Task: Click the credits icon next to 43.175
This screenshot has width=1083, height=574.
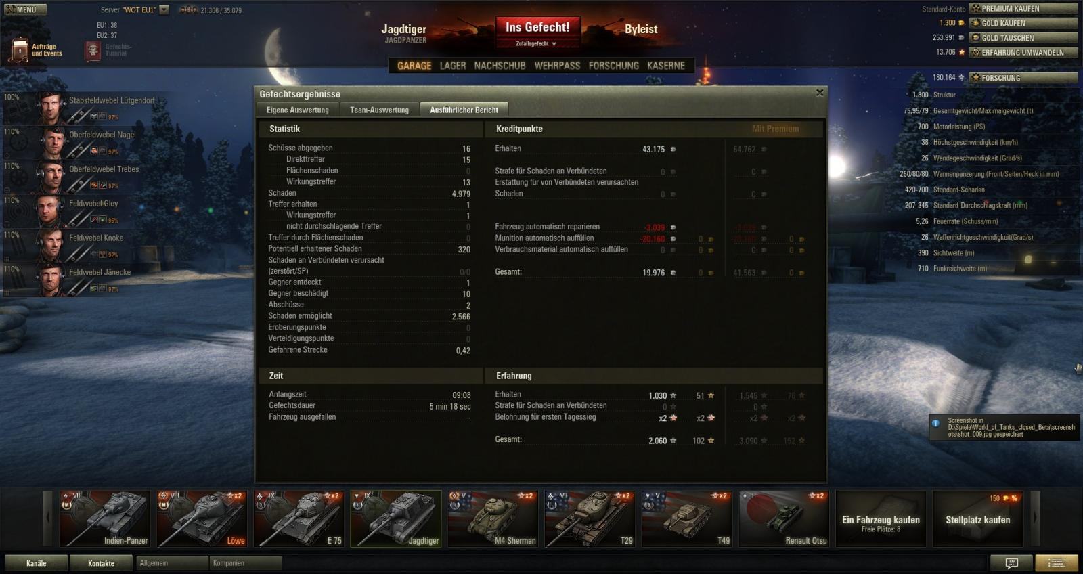Action: click(x=673, y=149)
